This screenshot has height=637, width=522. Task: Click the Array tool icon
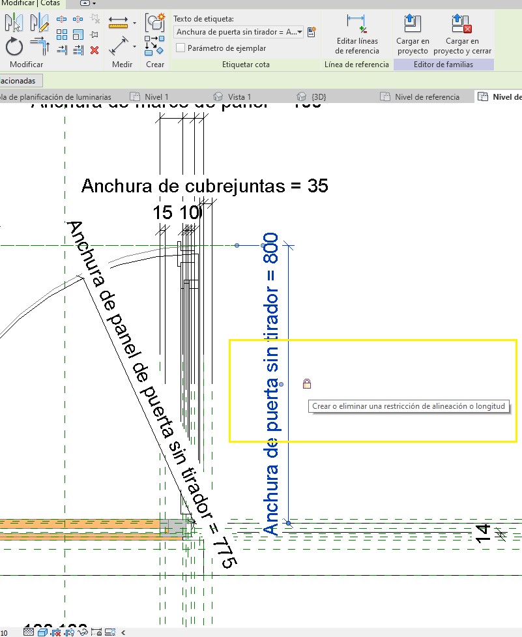pos(62,35)
